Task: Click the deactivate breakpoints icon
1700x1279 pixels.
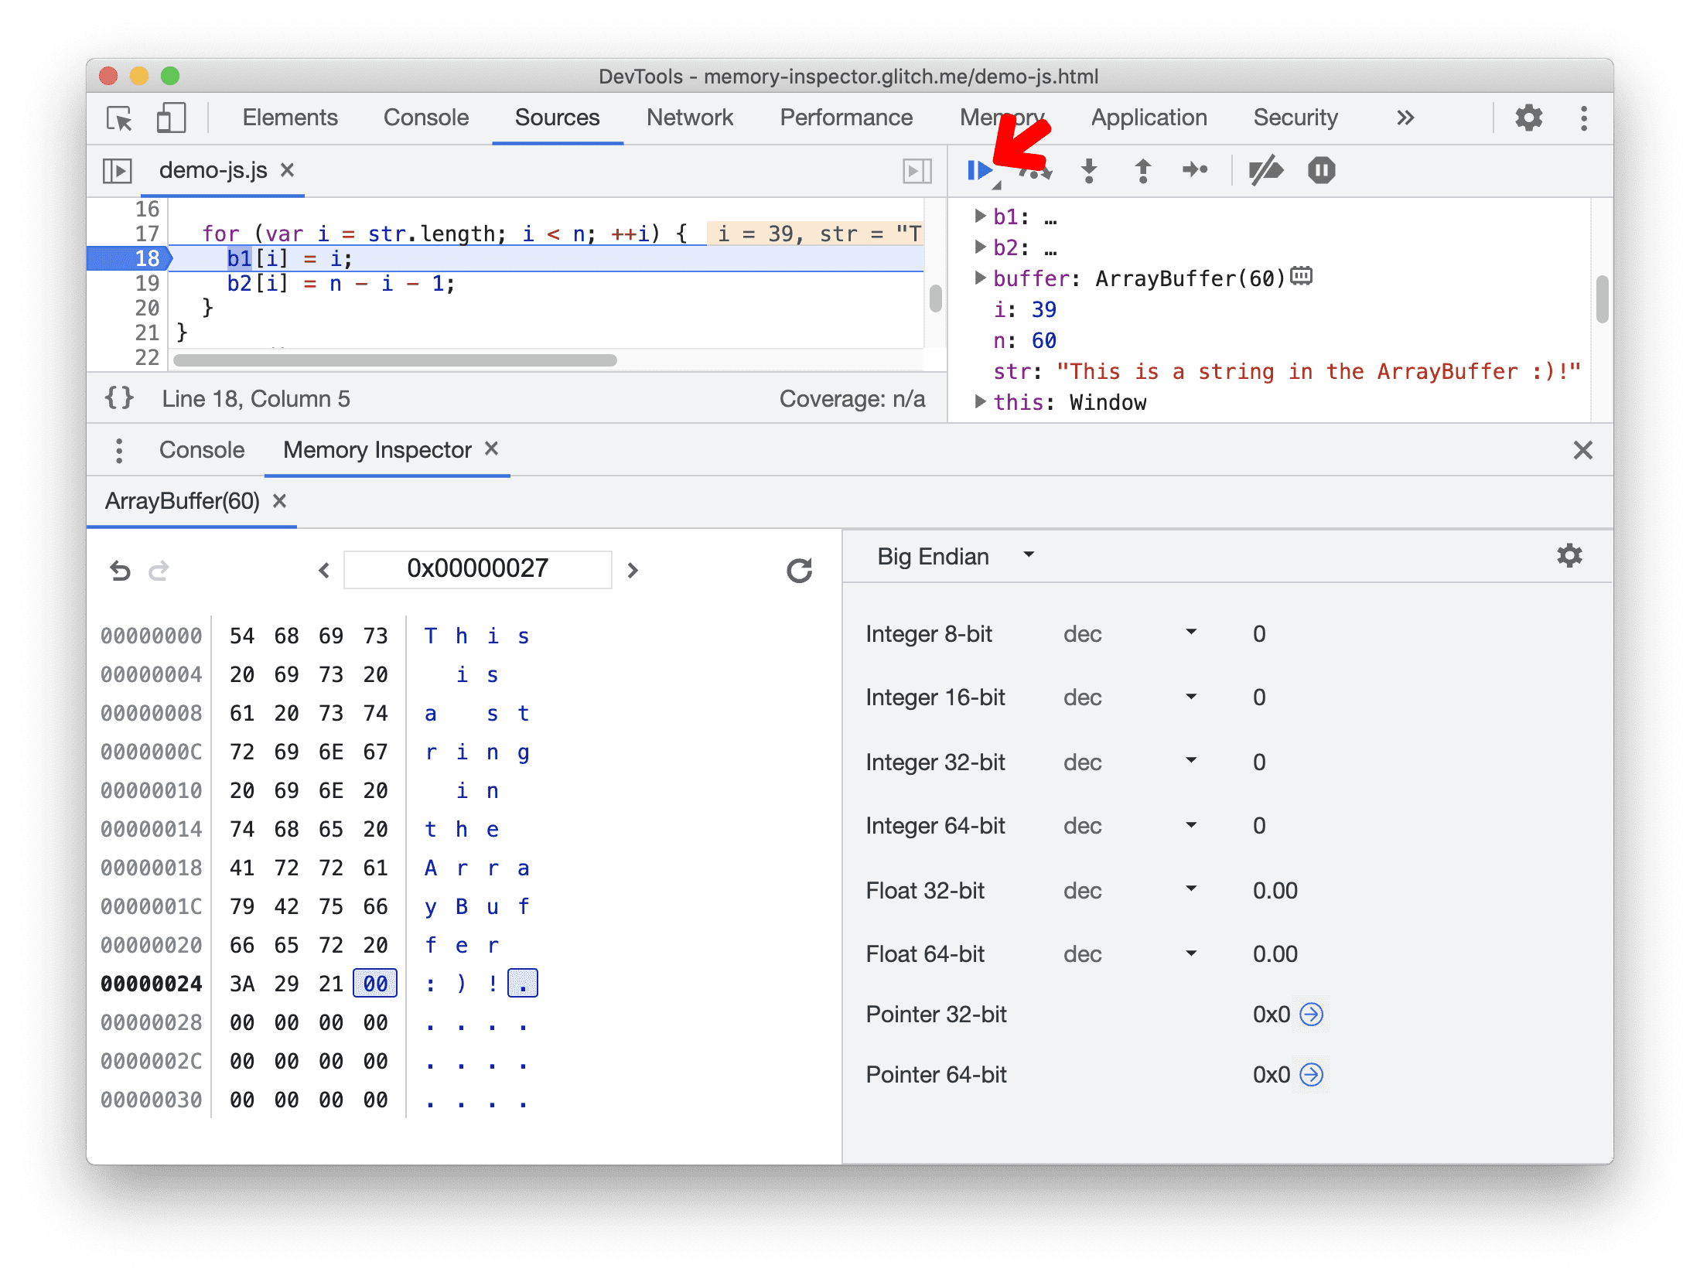Action: point(1265,169)
